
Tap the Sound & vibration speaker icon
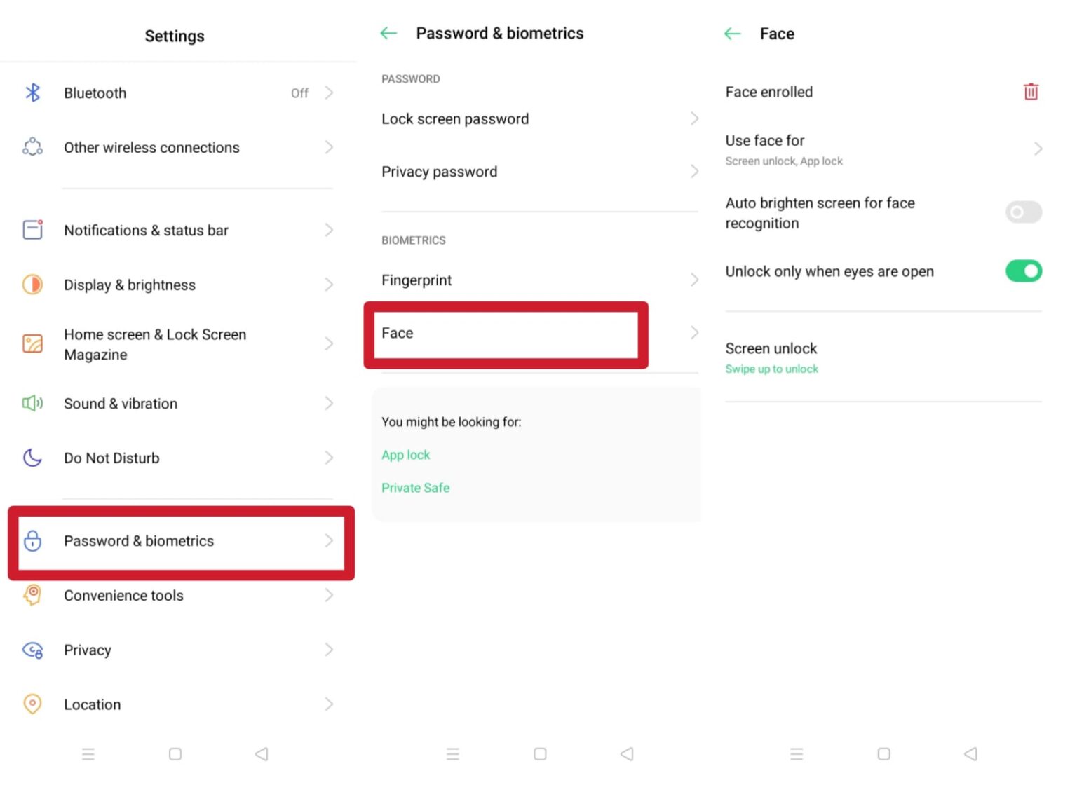coord(33,403)
